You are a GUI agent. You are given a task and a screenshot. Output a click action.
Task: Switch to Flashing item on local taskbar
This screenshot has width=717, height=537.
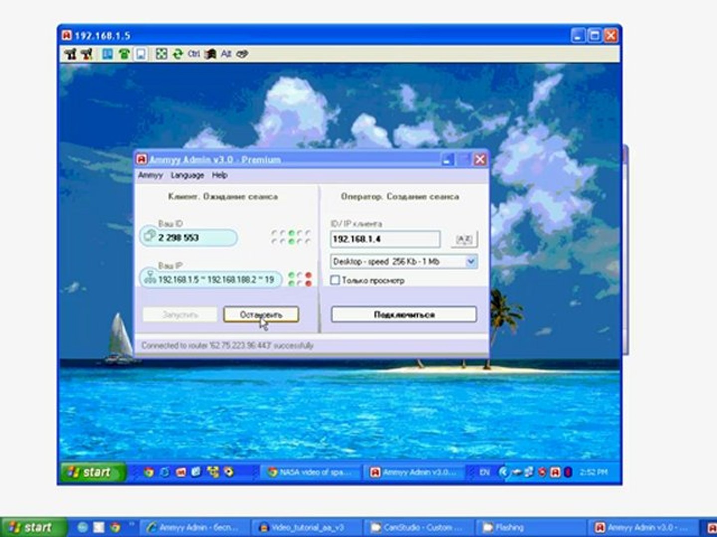point(530,528)
